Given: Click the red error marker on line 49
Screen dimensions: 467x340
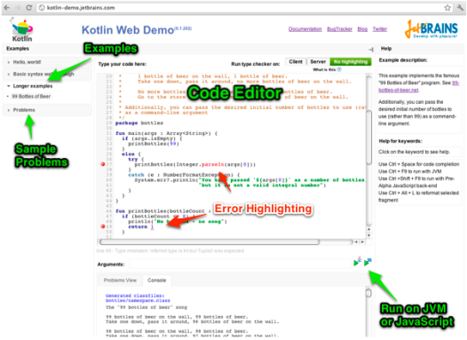Looking at the screenshot, I should 103,226.
